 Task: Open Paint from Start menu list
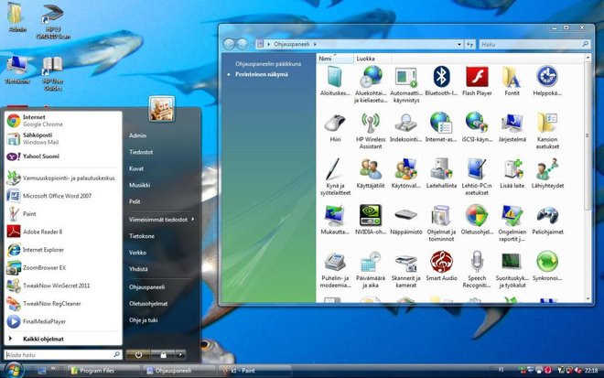[63, 214]
